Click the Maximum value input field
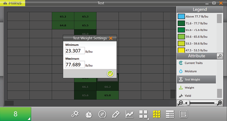The image size is (227, 121). 75,64
